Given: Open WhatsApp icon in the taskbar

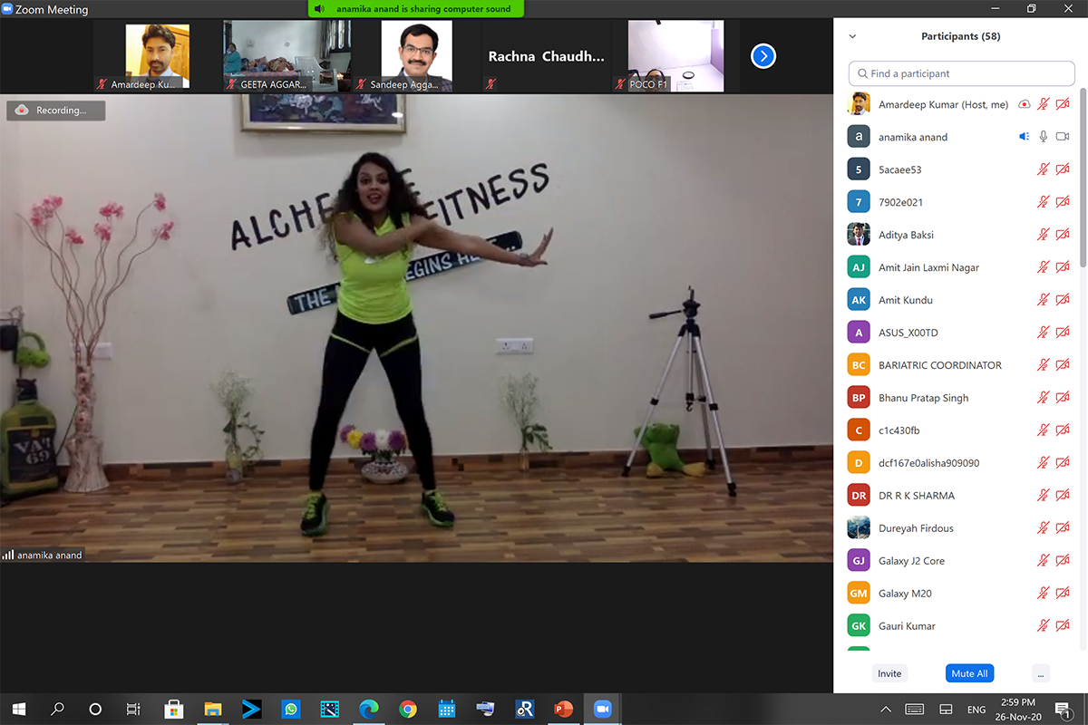Looking at the screenshot, I should [291, 709].
